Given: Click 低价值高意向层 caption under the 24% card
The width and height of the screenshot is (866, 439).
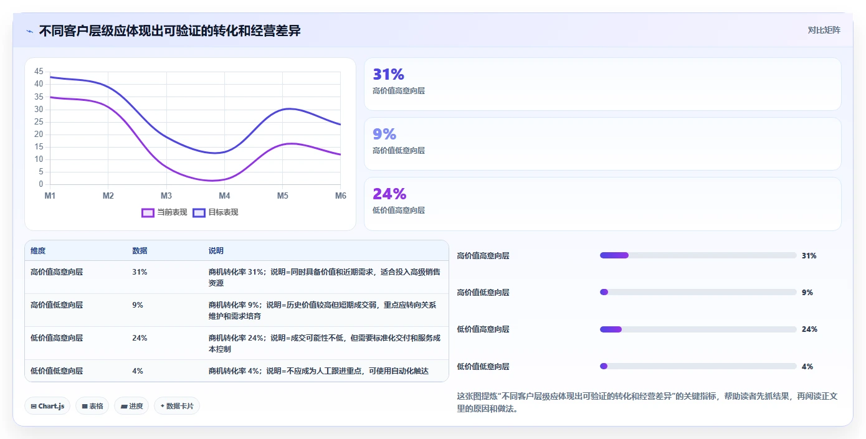Looking at the screenshot, I should pyautogui.click(x=399, y=210).
